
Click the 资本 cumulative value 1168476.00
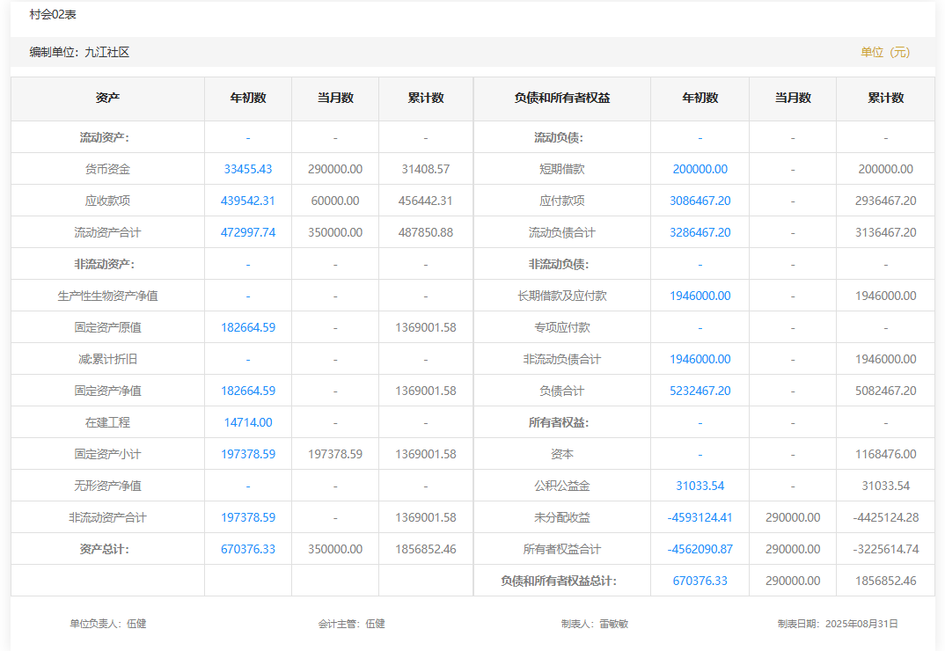[885, 454]
